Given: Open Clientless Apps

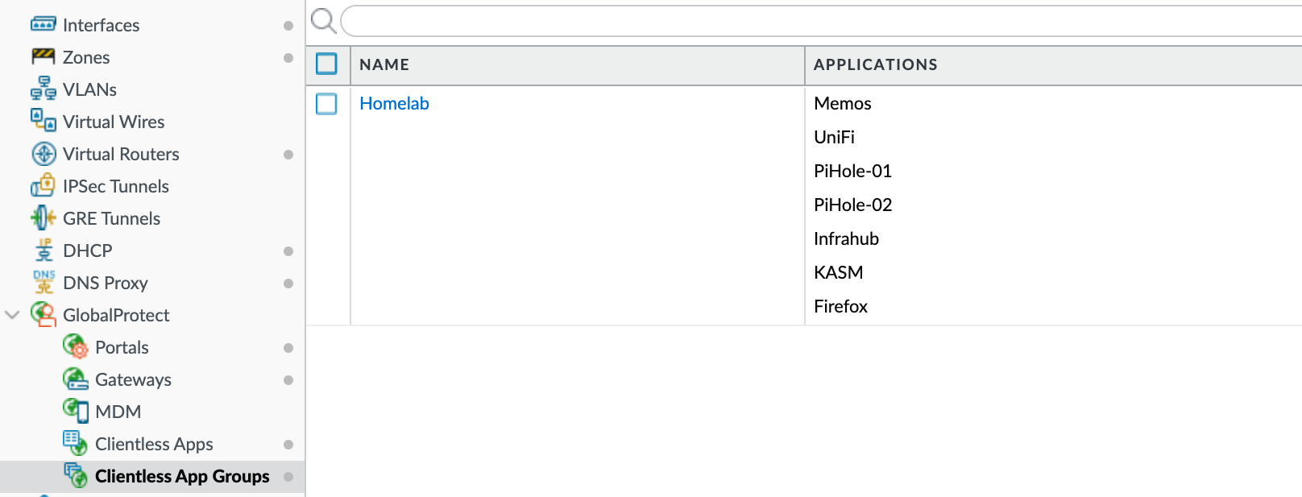Looking at the screenshot, I should pyautogui.click(x=154, y=445).
